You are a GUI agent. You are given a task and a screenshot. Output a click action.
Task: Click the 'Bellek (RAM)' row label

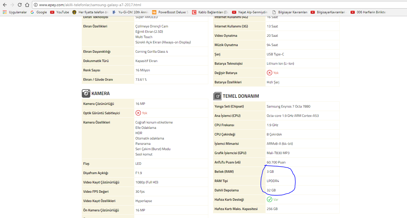tap(224, 172)
